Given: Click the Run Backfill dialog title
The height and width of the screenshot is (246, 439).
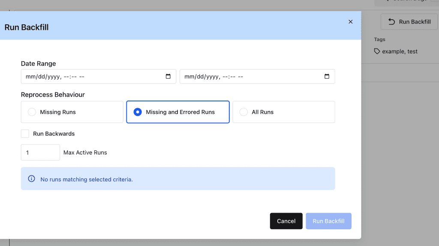Looking at the screenshot, I should (x=27, y=27).
